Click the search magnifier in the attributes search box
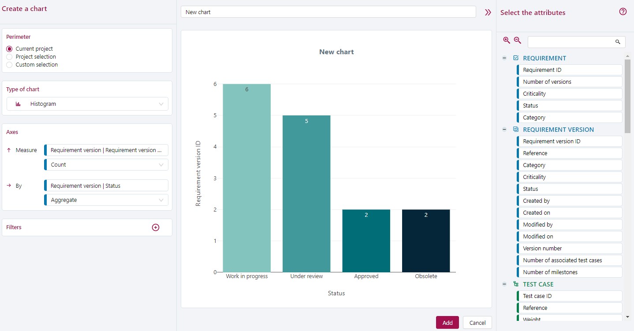Screen dimensions: 634x331 (x=618, y=42)
